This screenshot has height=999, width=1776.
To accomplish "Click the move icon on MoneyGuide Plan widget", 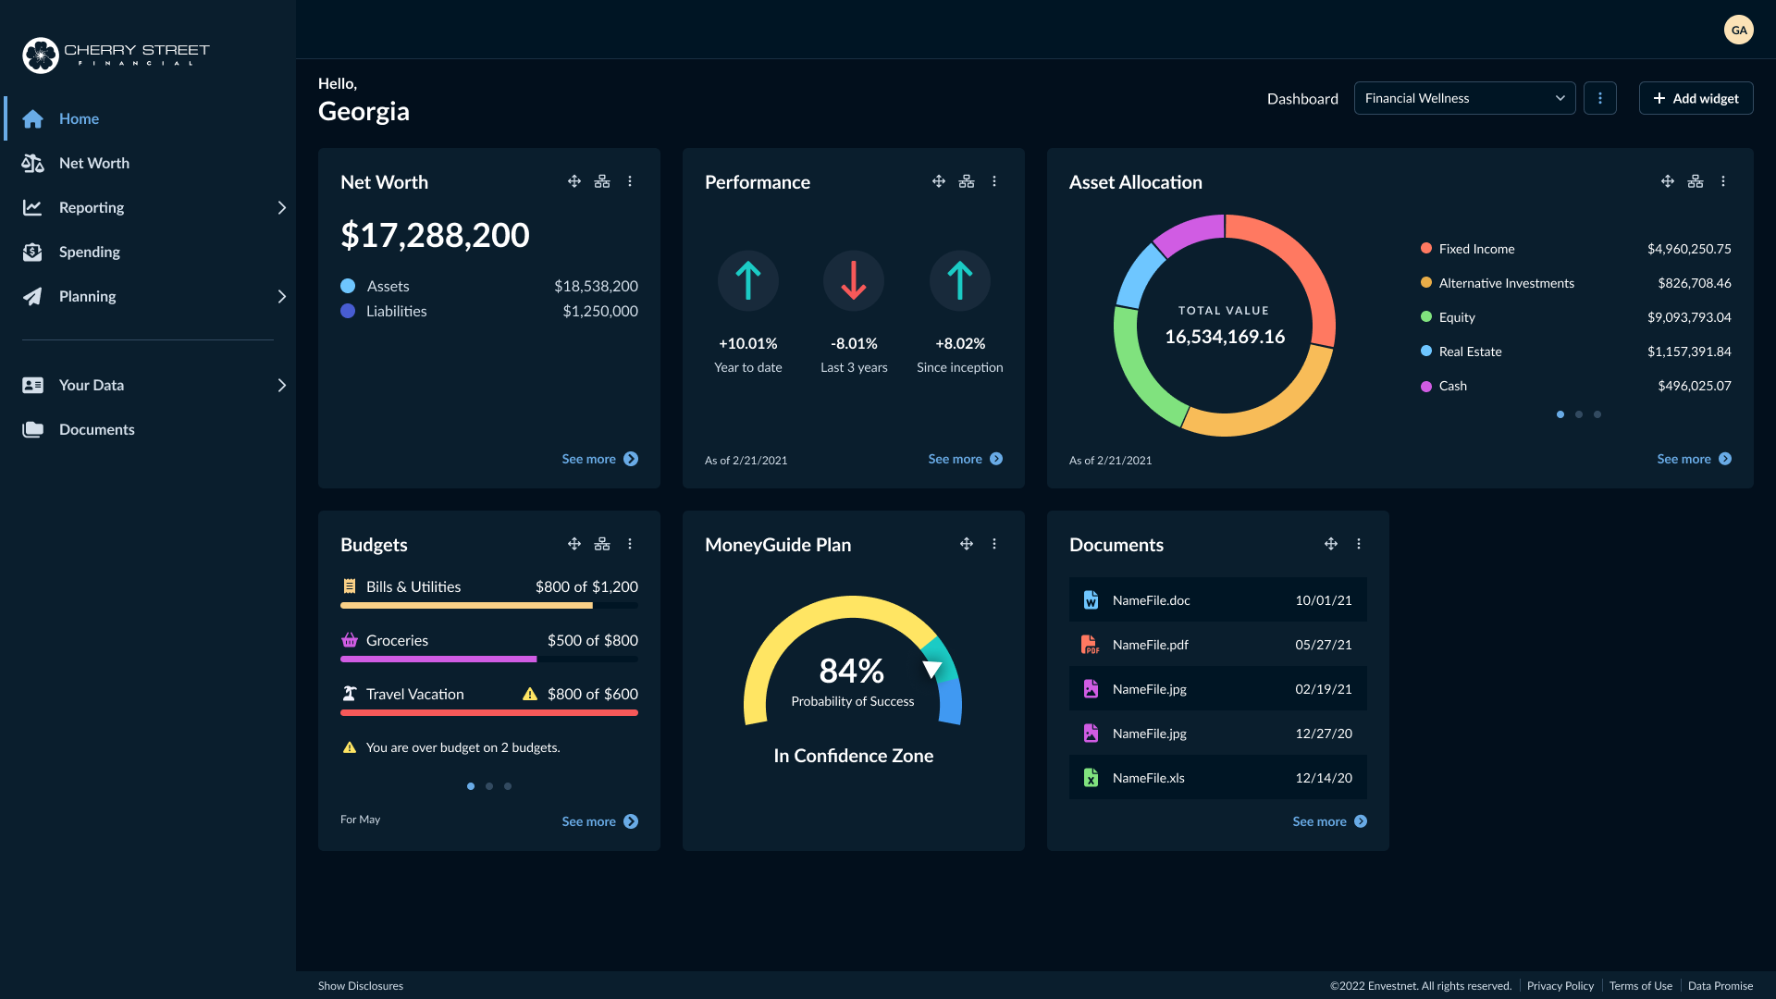I will click(967, 544).
